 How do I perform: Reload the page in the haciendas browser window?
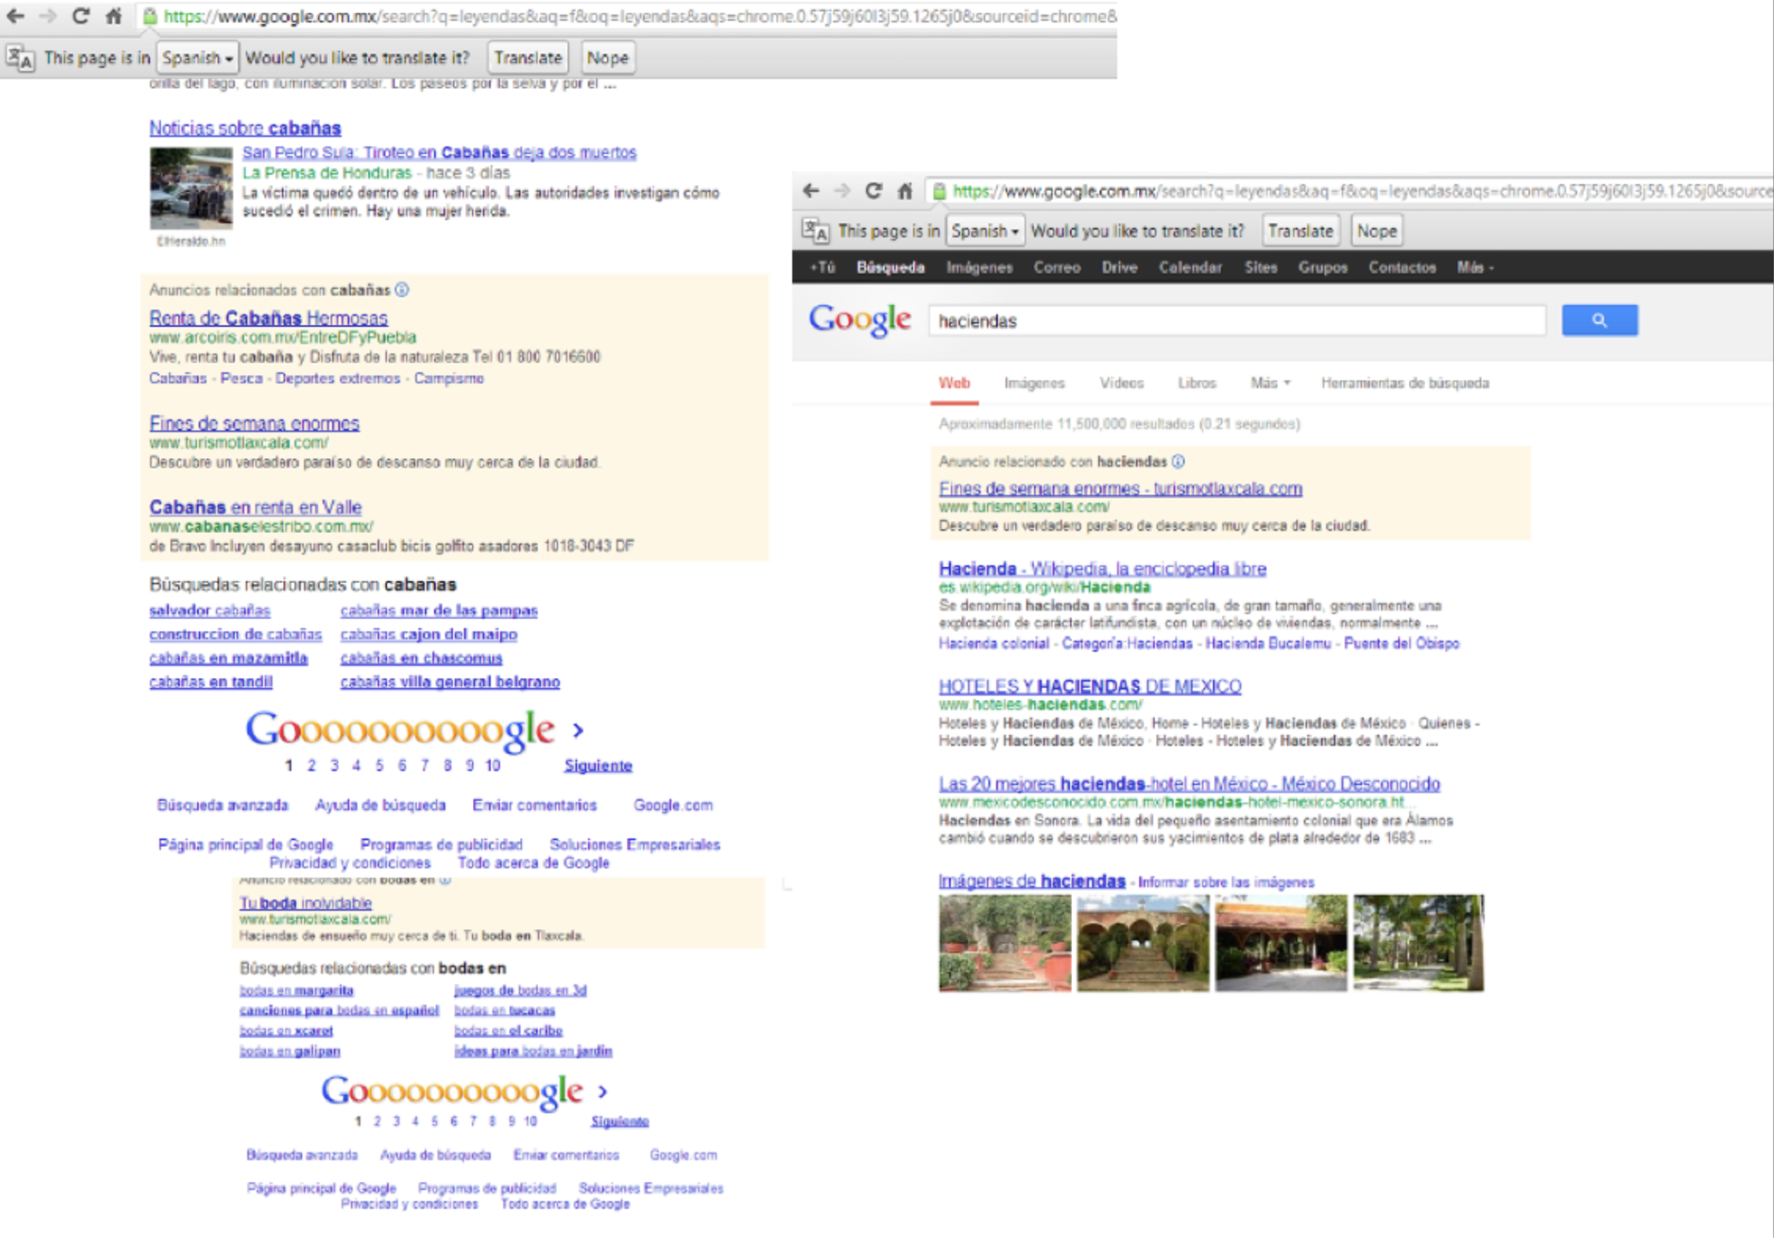873,190
